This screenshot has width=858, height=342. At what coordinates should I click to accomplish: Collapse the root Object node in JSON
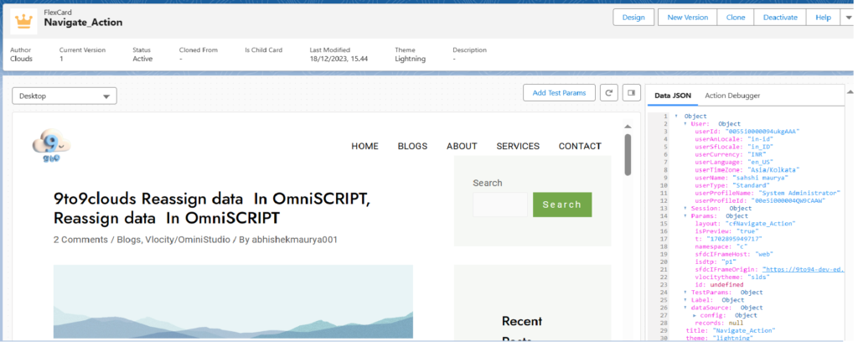[x=677, y=116]
